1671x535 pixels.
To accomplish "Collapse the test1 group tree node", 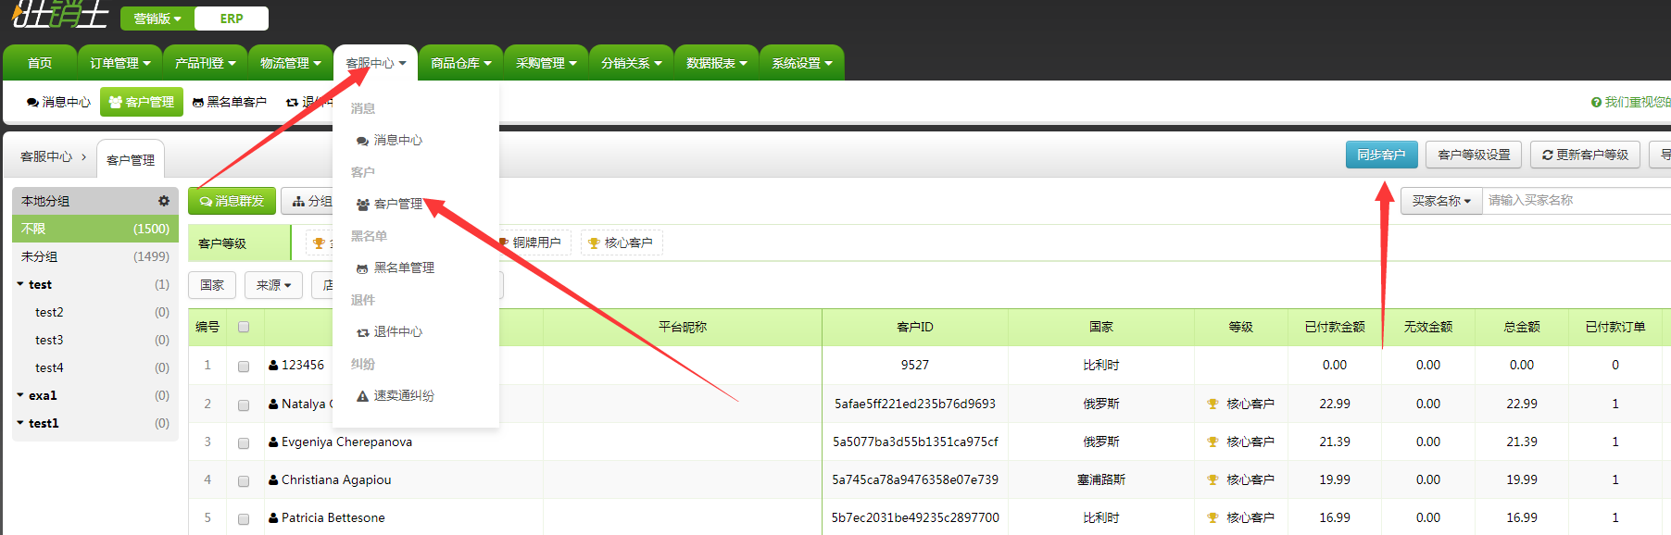I will [x=20, y=423].
